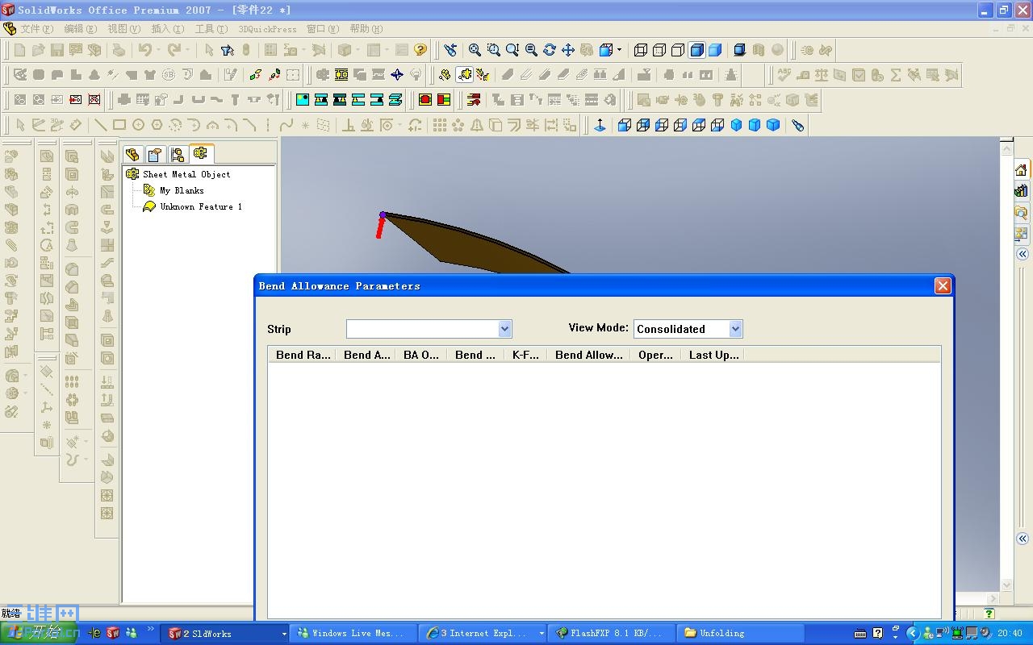
Task: Click the red-arrow envelope icon
Action: 76,100
